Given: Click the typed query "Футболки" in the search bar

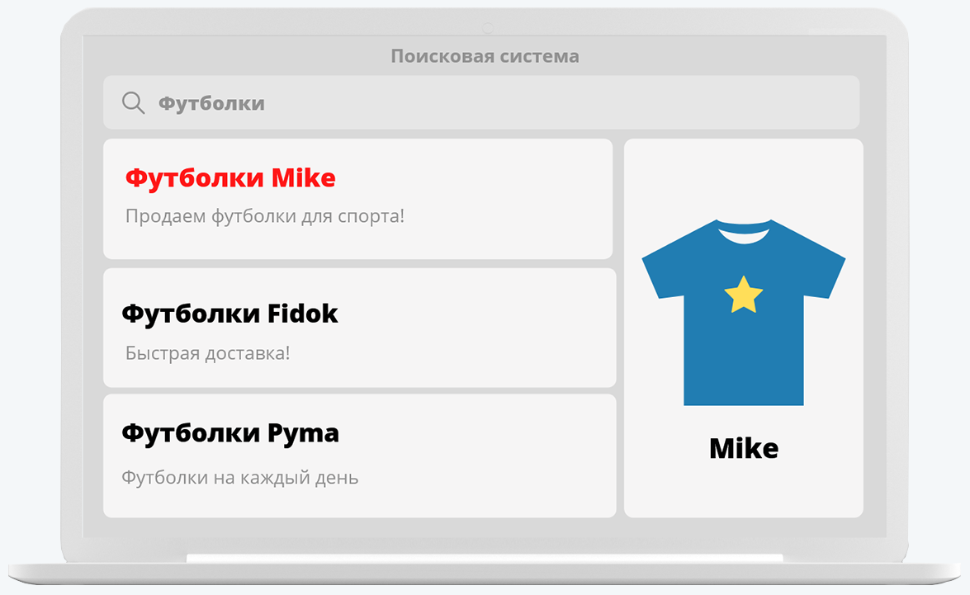Looking at the screenshot, I should pos(211,103).
